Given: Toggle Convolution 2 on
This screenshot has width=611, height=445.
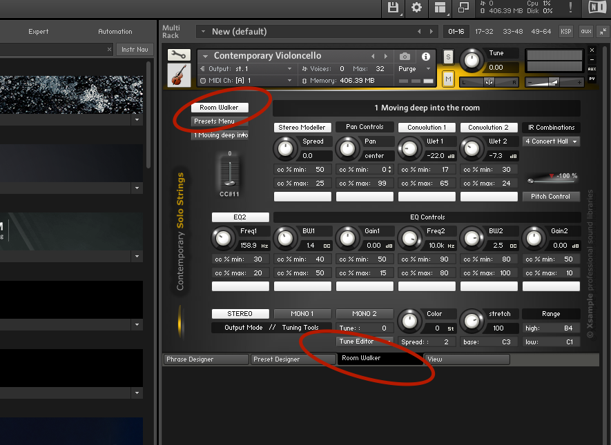Looking at the screenshot, I should (489, 128).
